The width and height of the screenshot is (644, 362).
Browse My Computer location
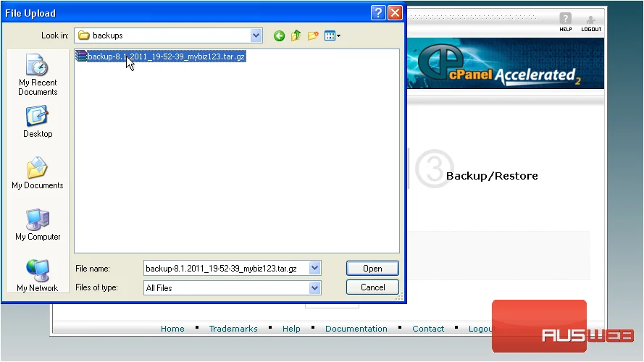pyautogui.click(x=38, y=224)
